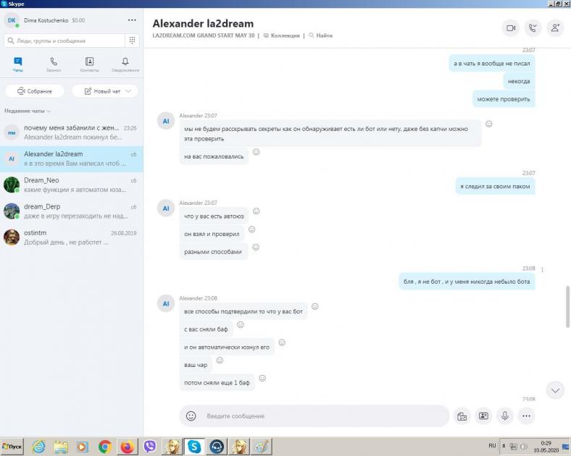The width and height of the screenshot is (571, 456).
Task: Open the Контакты tab
Action: tap(89, 64)
